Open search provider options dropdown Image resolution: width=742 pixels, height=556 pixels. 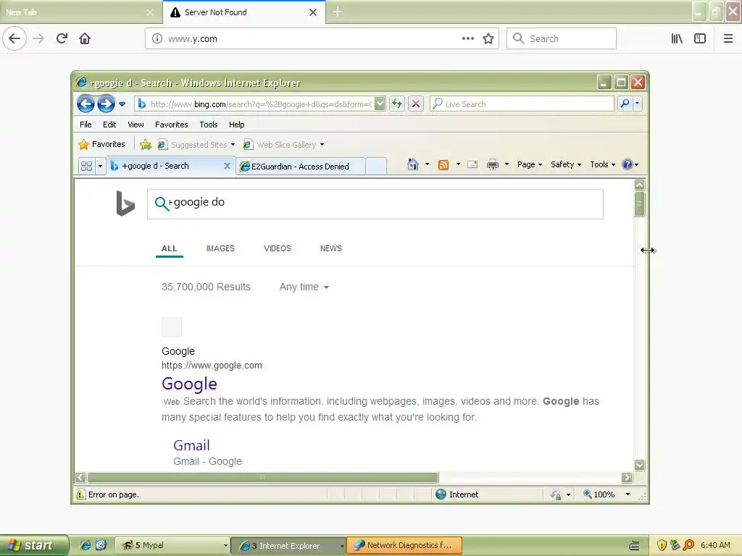(638, 103)
